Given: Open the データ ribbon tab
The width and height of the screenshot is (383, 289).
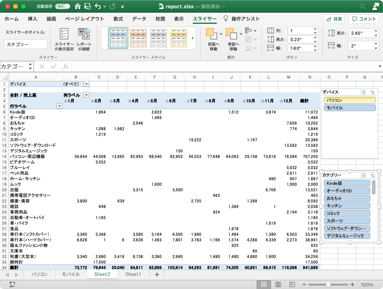Looking at the screenshot, I should (139, 19).
